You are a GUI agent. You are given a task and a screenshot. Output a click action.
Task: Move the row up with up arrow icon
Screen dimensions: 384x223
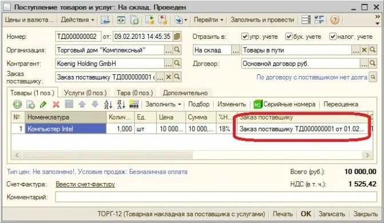82,105
